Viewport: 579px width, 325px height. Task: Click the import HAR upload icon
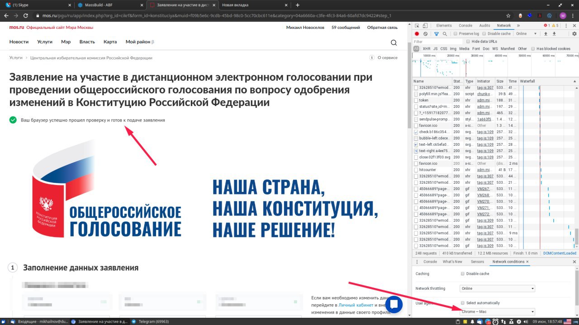(546, 34)
